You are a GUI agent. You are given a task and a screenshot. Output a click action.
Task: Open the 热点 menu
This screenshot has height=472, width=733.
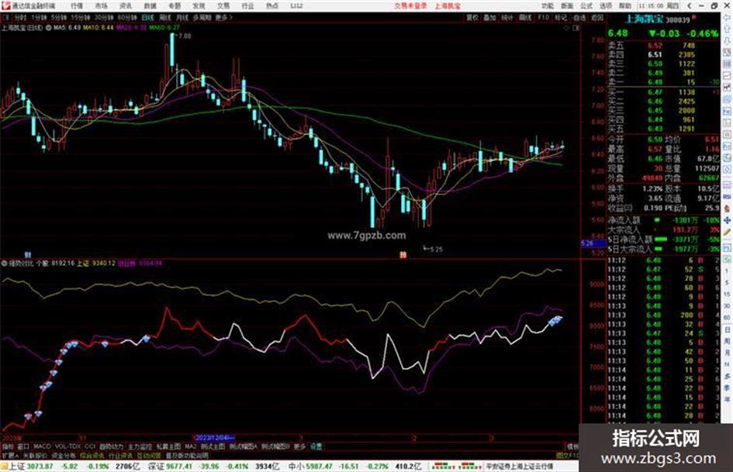(x=272, y=6)
